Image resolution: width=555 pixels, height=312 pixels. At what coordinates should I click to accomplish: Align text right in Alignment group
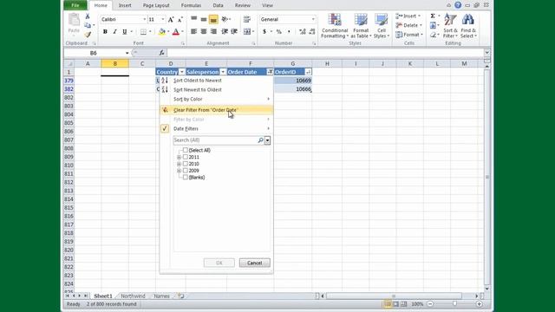click(213, 31)
